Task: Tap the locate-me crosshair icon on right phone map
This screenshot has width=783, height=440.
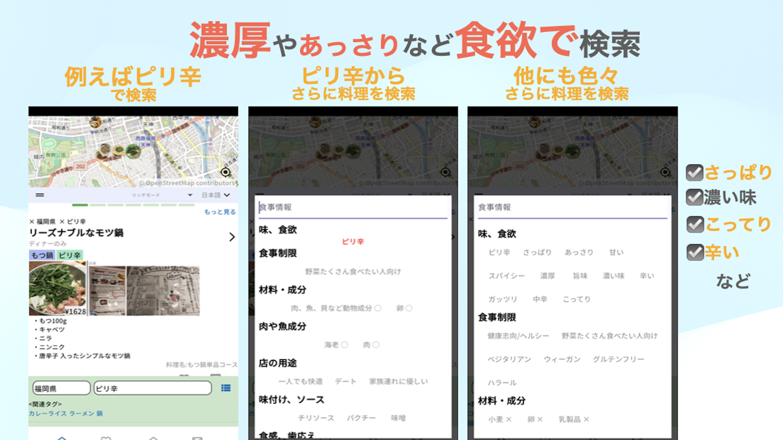Action: [665, 172]
